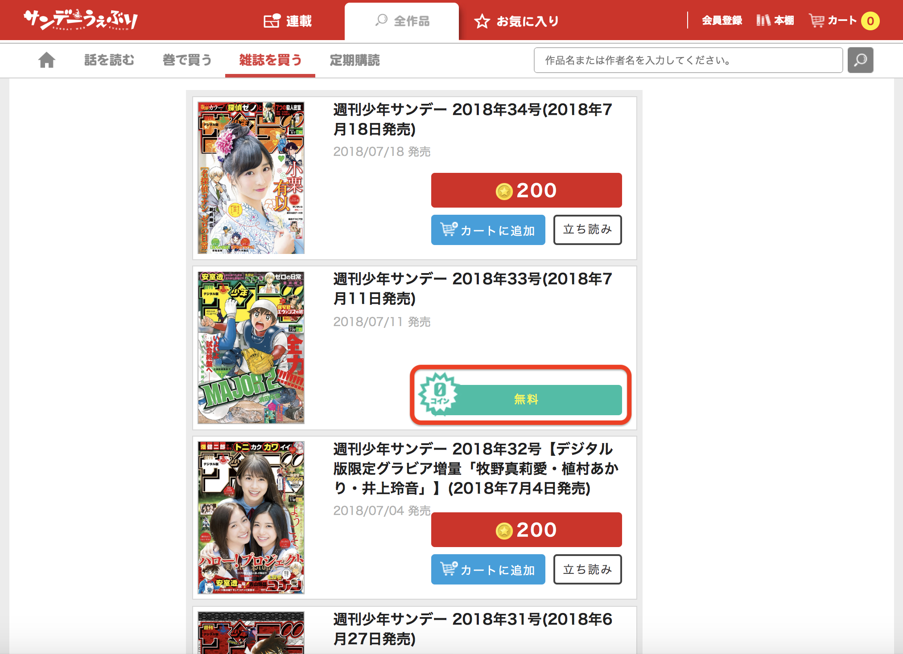Click the search magnifier button
The width and height of the screenshot is (903, 654).
click(x=860, y=60)
